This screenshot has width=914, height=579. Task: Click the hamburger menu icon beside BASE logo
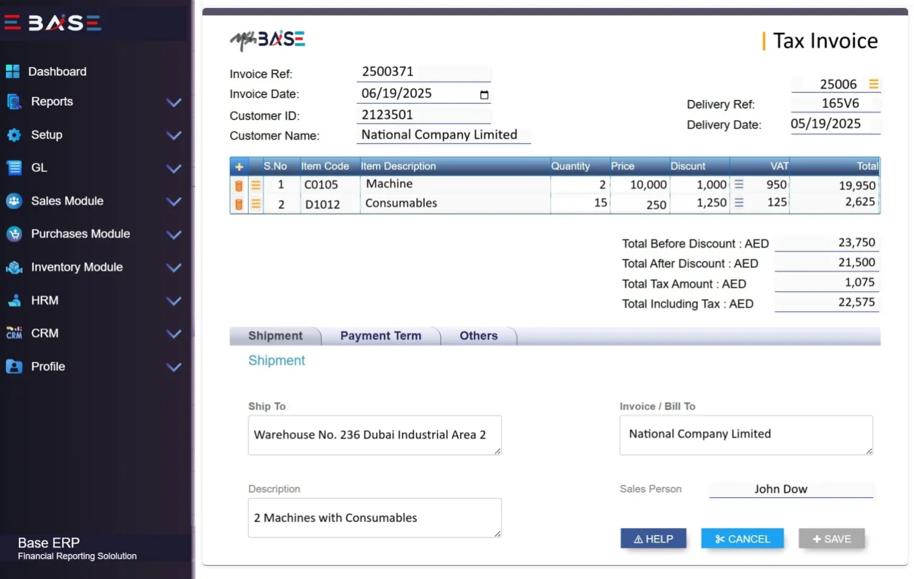click(x=12, y=23)
